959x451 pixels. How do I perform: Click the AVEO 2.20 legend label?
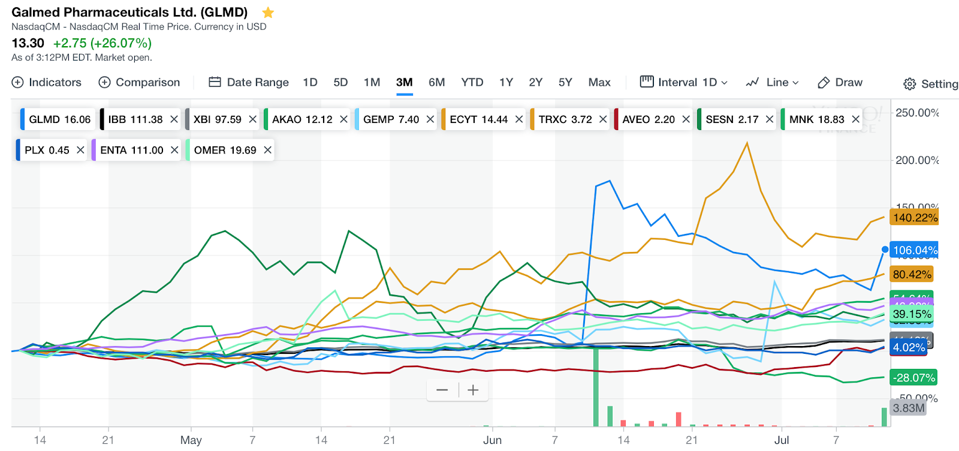click(649, 119)
